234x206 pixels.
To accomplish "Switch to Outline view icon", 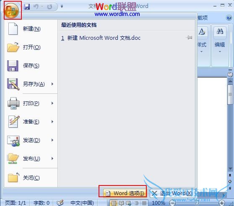I will [136, 203].
